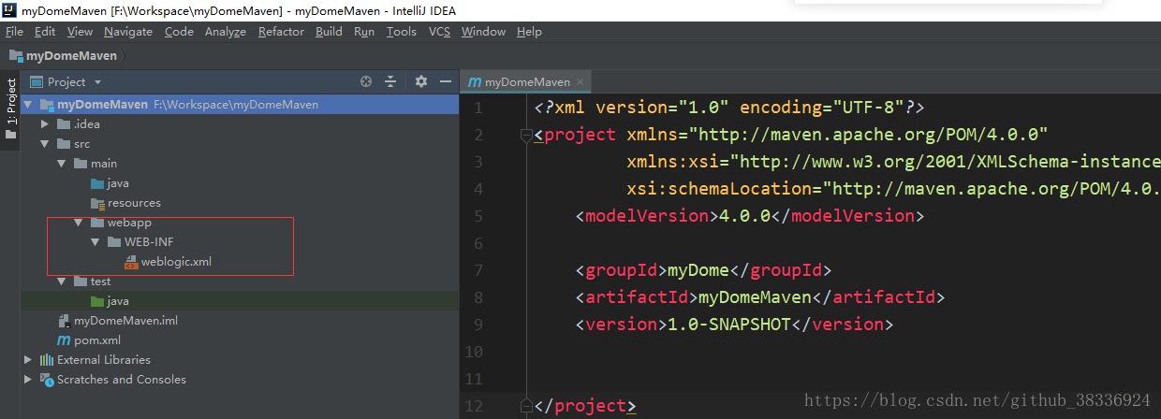Image resolution: width=1161 pixels, height=419 pixels.
Task: Click the weblogic.xml file icon
Action: tap(131, 262)
